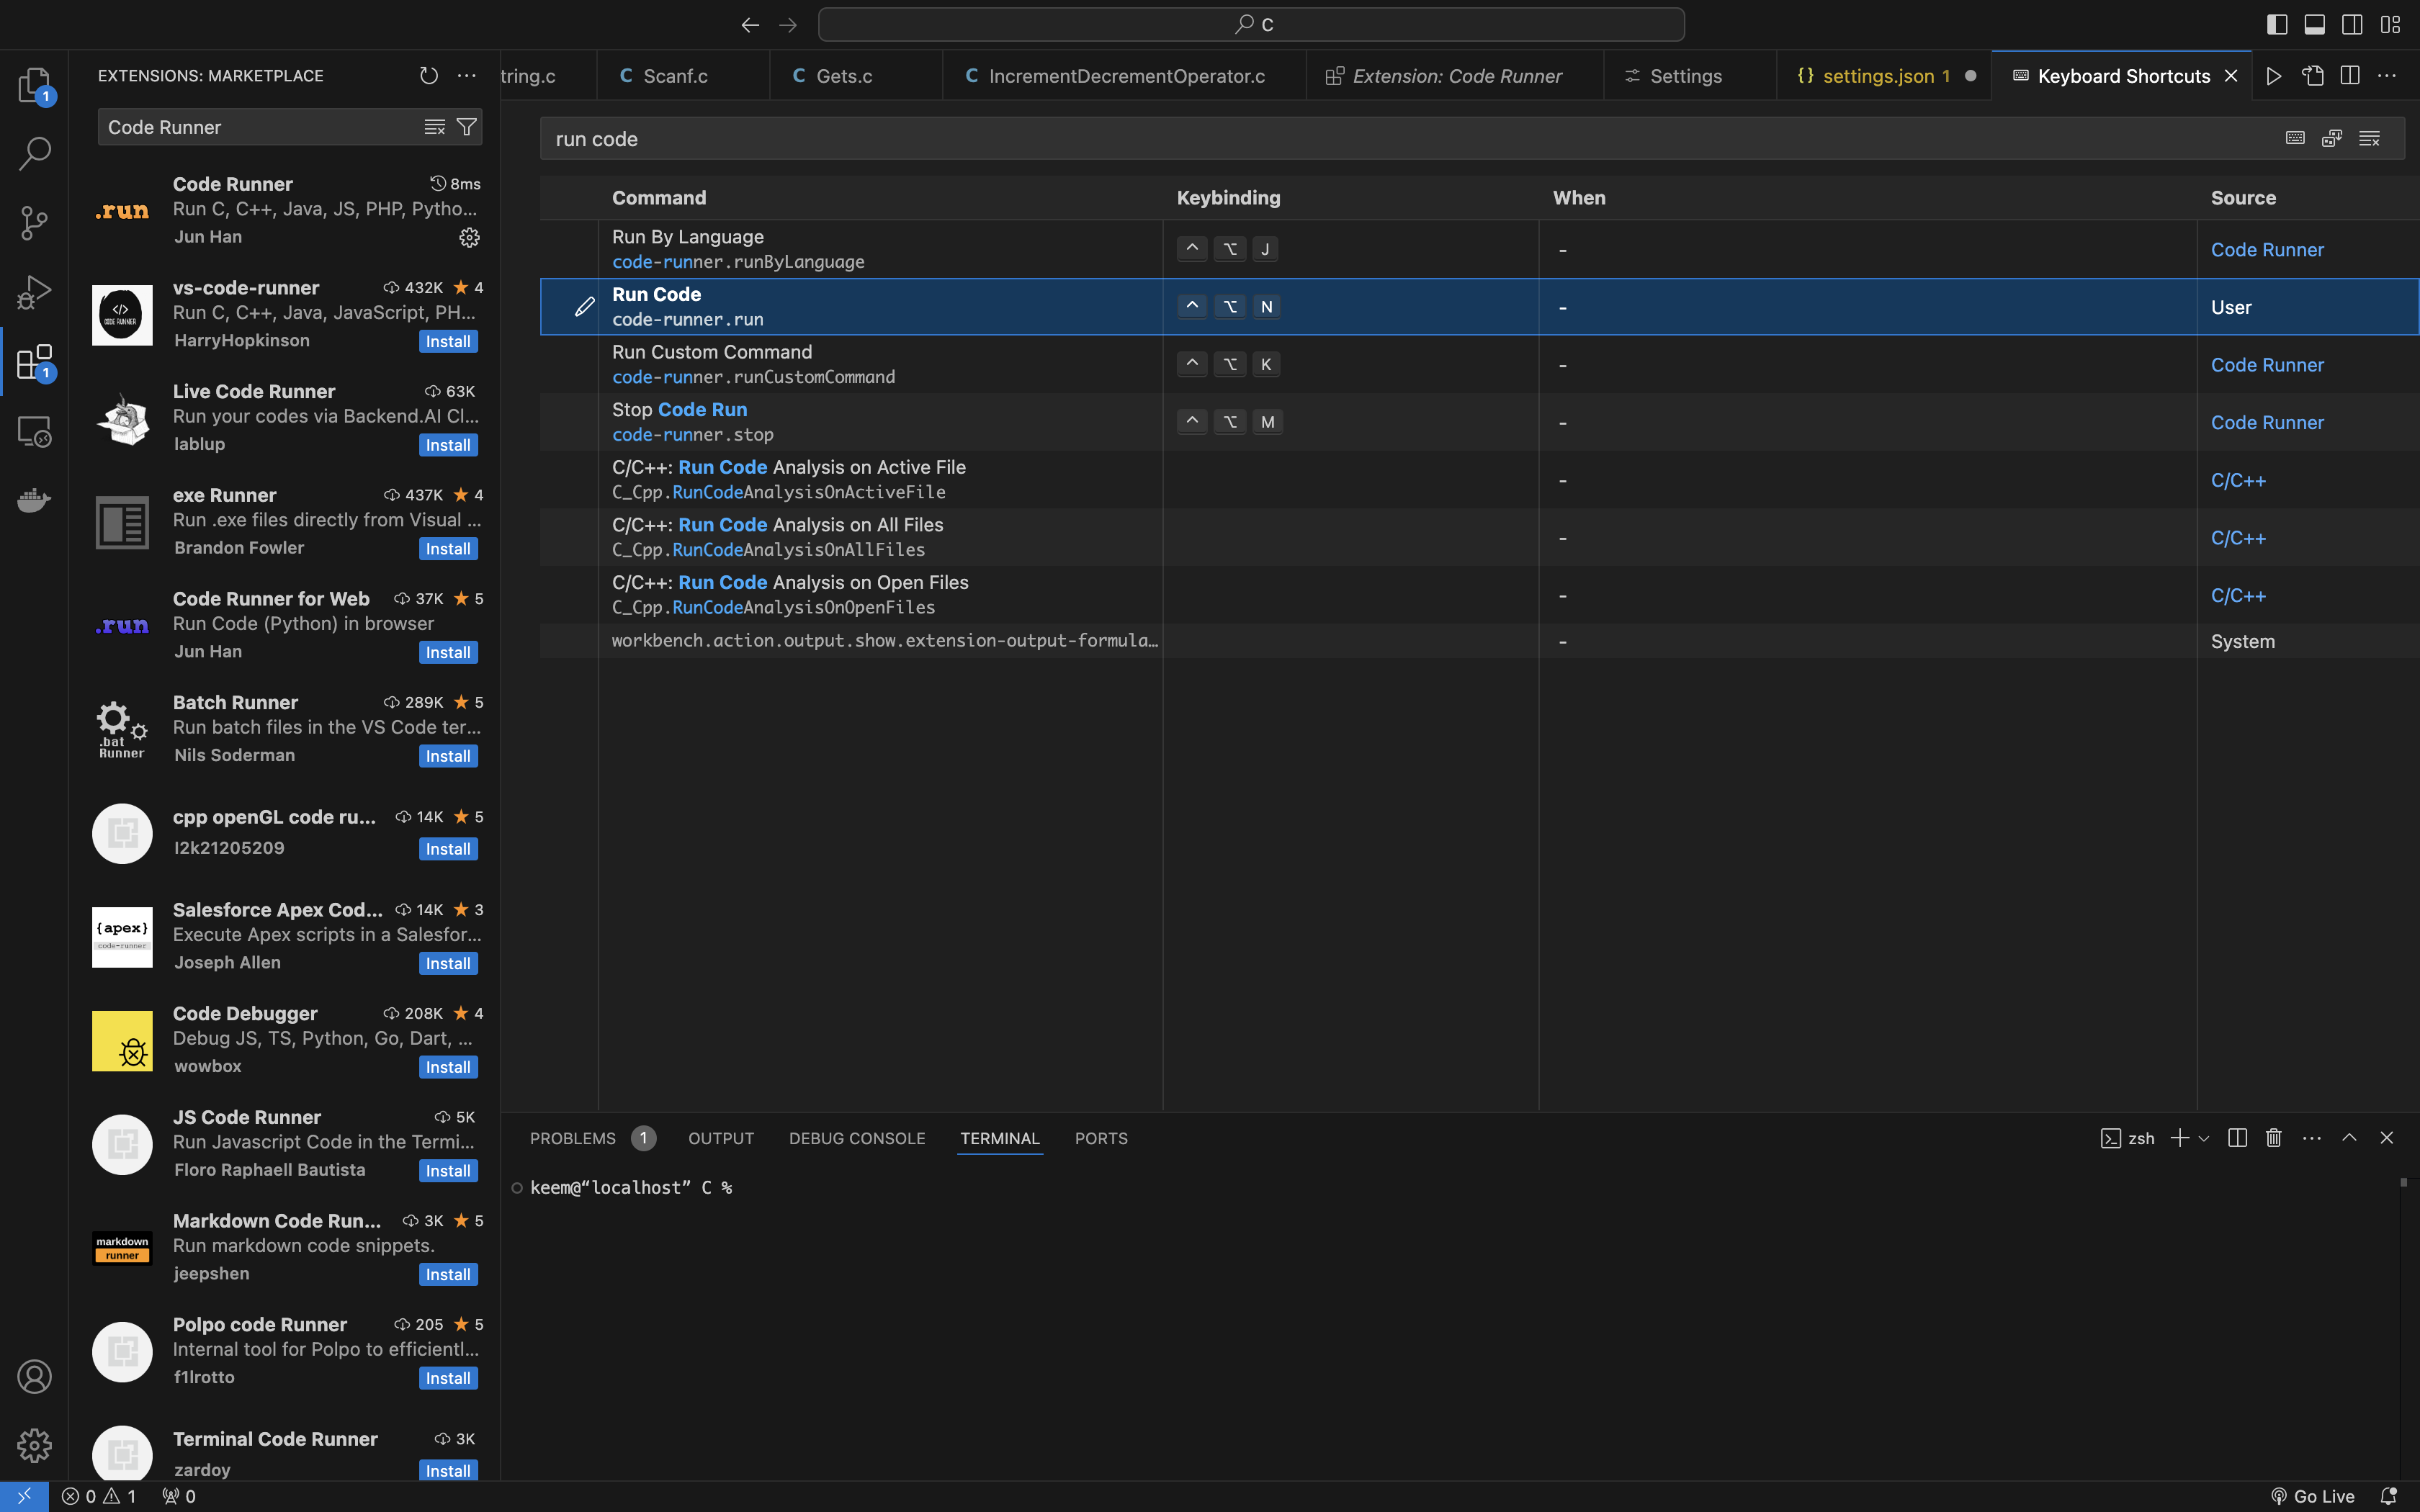Open Source Control view
Viewport: 2420px width, 1512px height.
34,222
